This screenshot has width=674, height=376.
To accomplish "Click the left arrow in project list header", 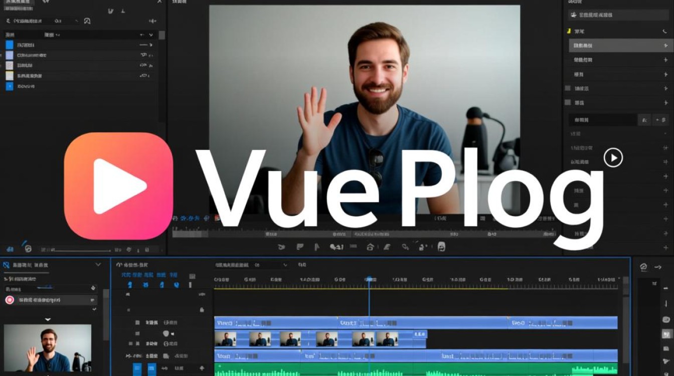I will point(142,35).
